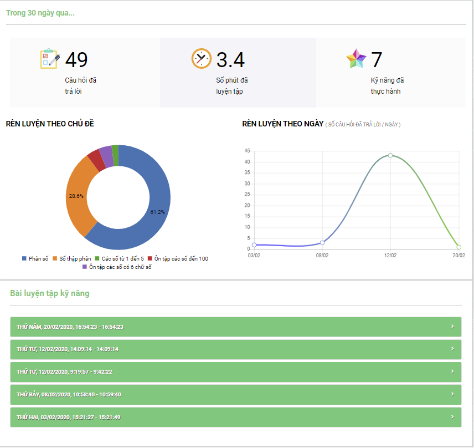This screenshot has width=474, height=448.
Task: Expand the Thứ Năm 20/02/2020 session row
Action: click(235, 327)
